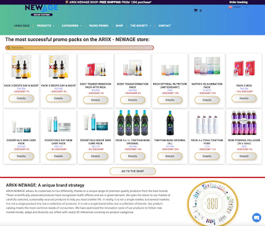The height and width of the screenshot is (226, 265).
Task: Open Pack 3 Drops Day & Night image
Action: (x=58, y=67)
